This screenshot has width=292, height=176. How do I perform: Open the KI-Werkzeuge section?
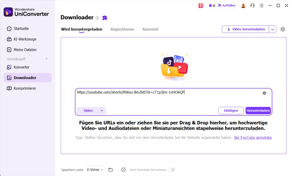pyautogui.click(x=25, y=39)
